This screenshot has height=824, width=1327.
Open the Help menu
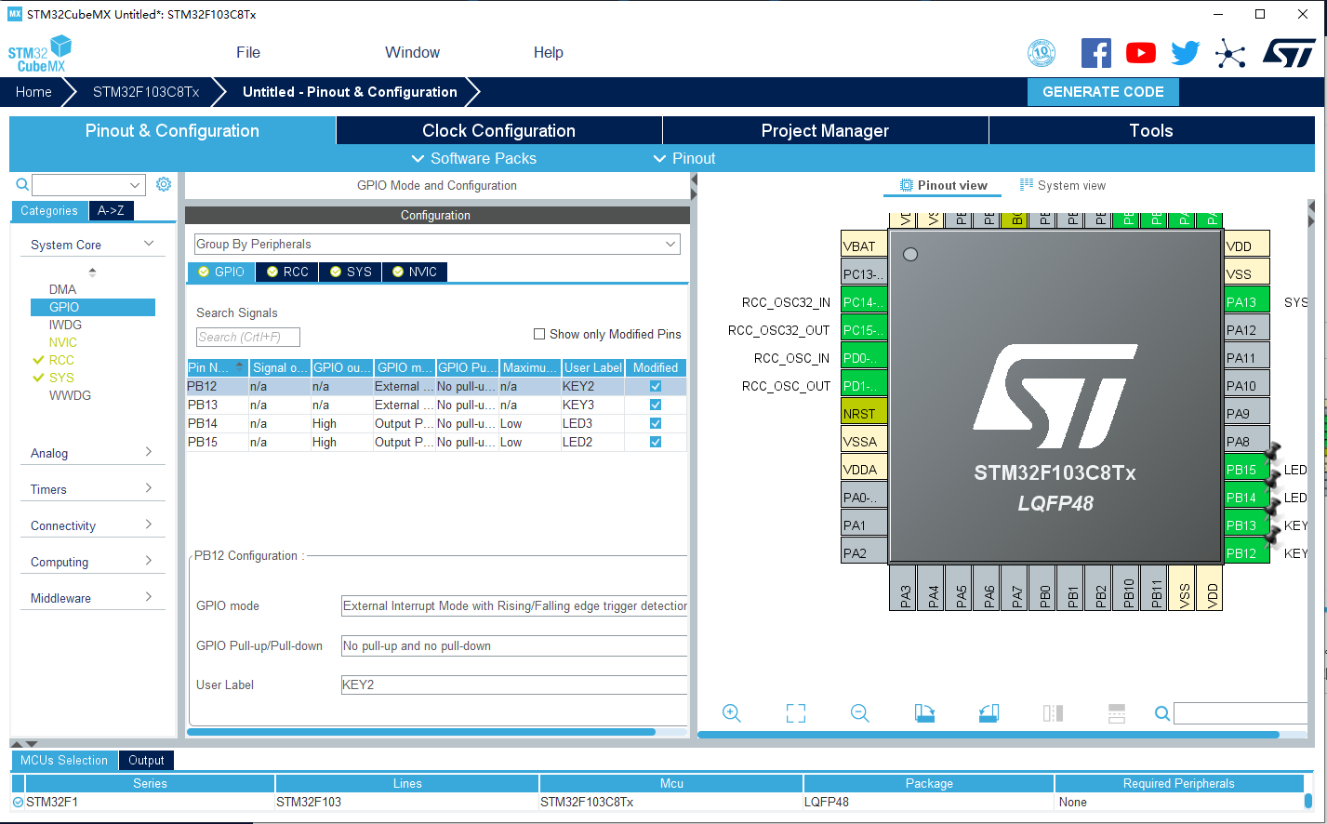(x=549, y=52)
